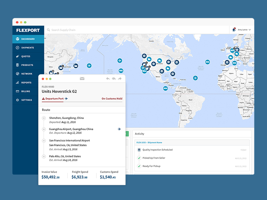
Task: Click the search magnifier icon
Action: pos(48,30)
